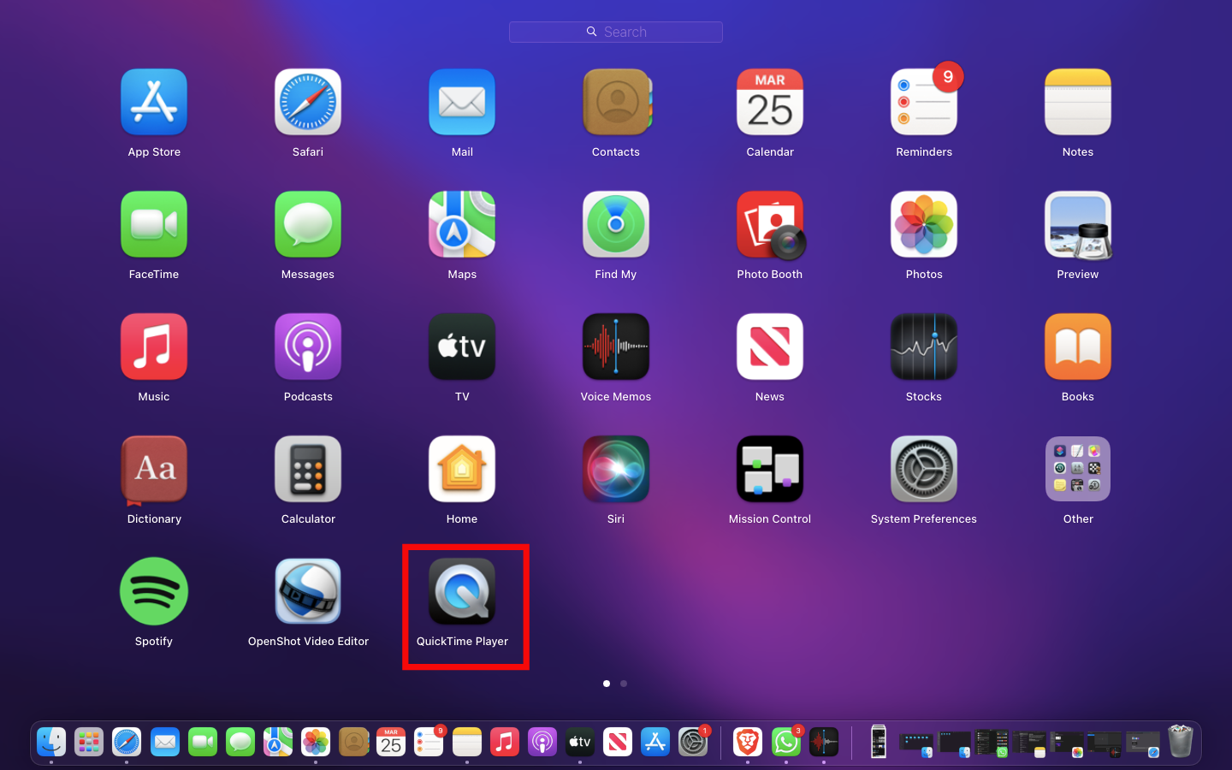This screenshot has height=770, width=1232.
Task: Open OpenShot Video Editor
Action: coord(308,592)
